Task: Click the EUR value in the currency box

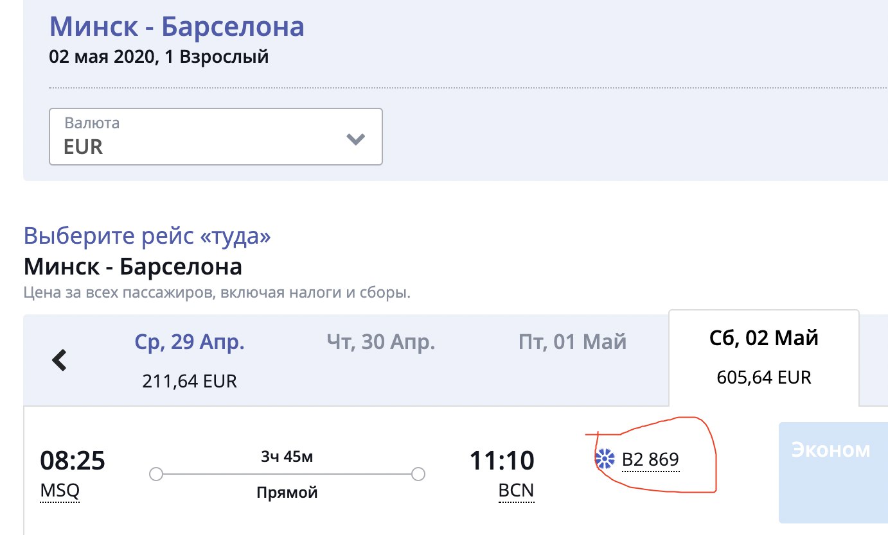Action: coord(84,147)
